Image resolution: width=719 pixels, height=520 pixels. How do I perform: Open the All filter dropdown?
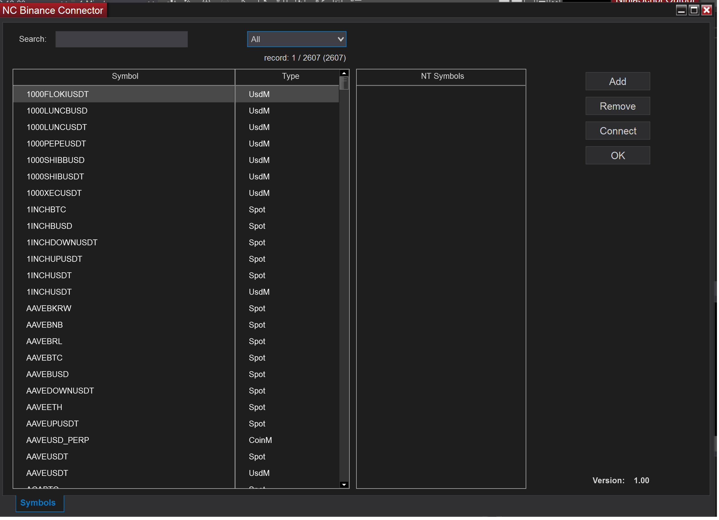(x=297, y=39)
